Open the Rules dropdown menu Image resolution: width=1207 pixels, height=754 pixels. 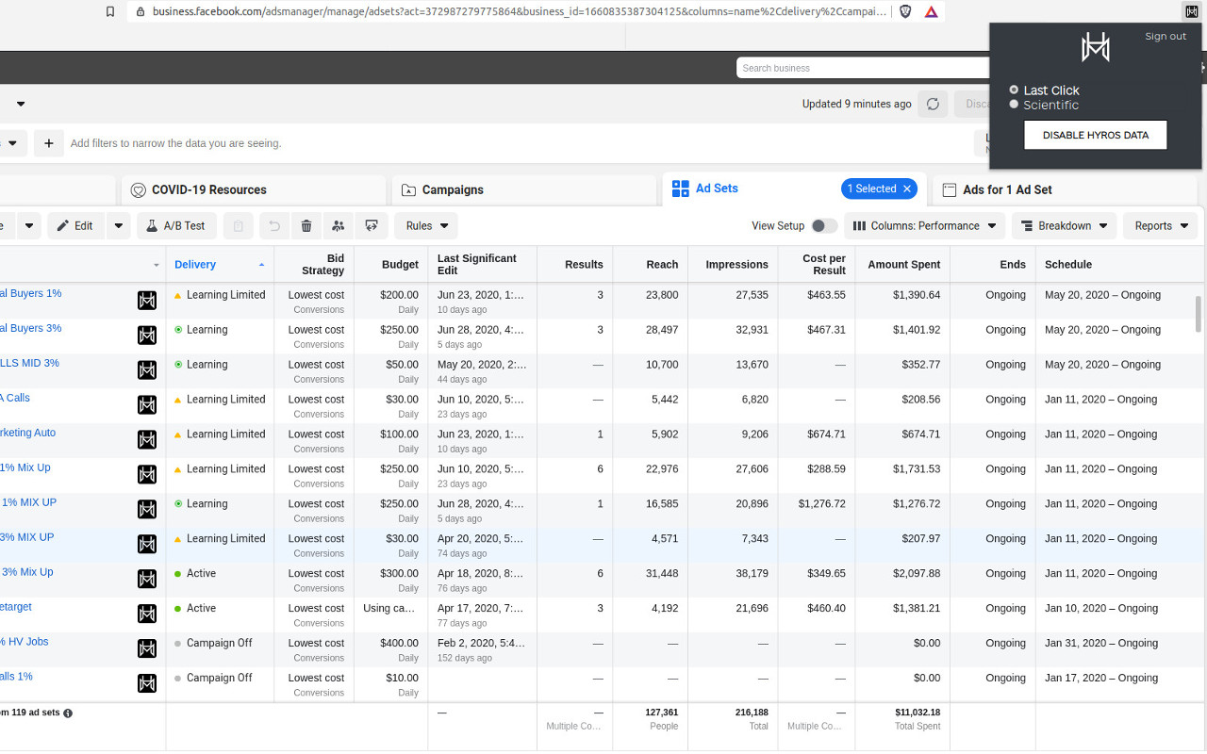(x=426, y=226)
